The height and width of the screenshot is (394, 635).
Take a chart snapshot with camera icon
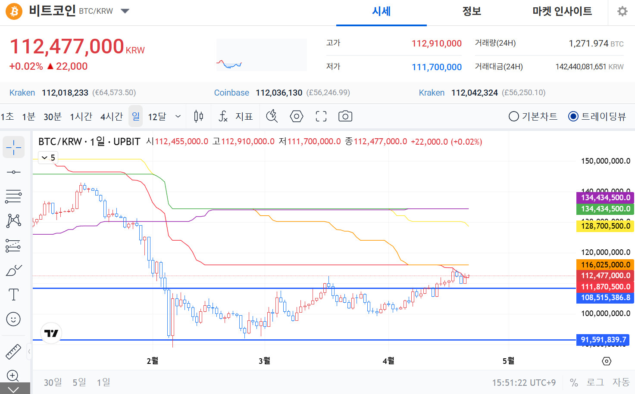(x=345, y=116)
